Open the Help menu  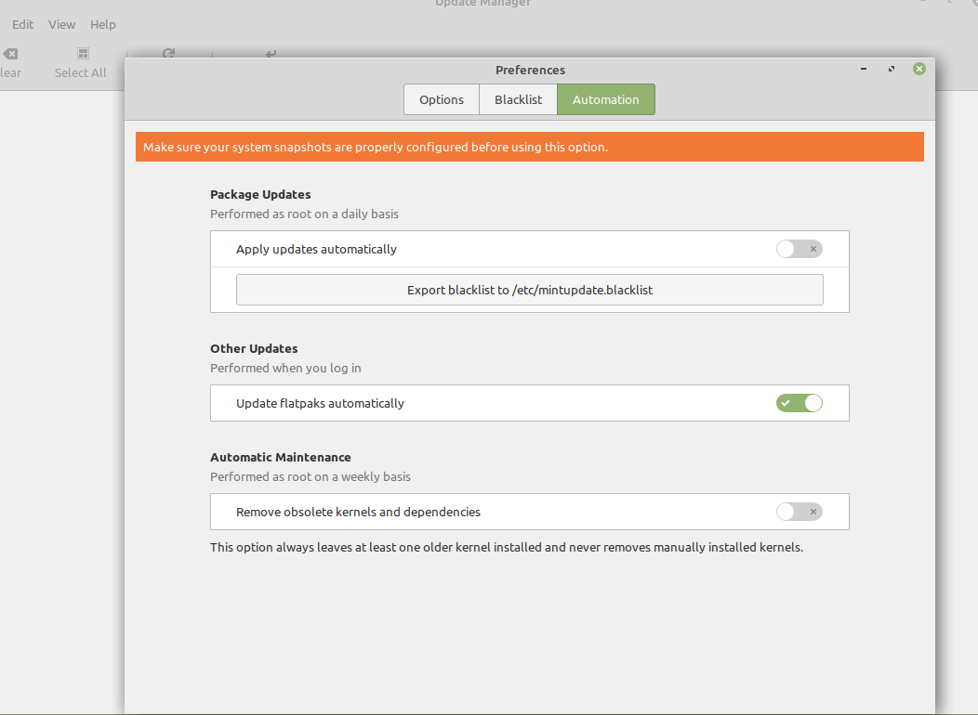coord(103,24)
